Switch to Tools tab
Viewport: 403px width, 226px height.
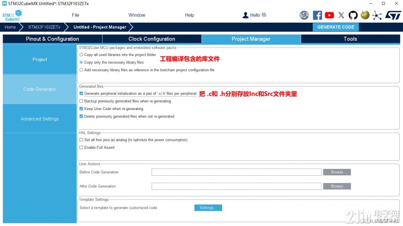pyautogui.click(x=350, y=39)
